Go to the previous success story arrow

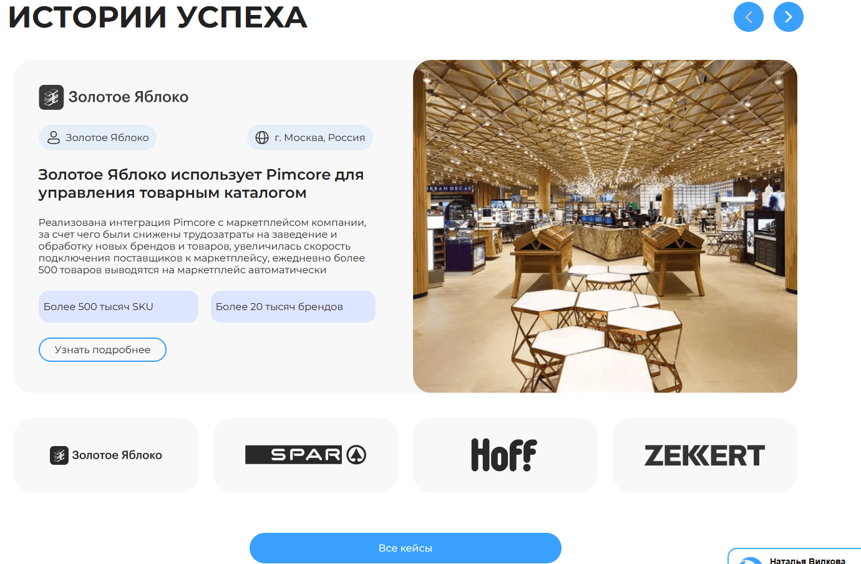pos(749,17)
